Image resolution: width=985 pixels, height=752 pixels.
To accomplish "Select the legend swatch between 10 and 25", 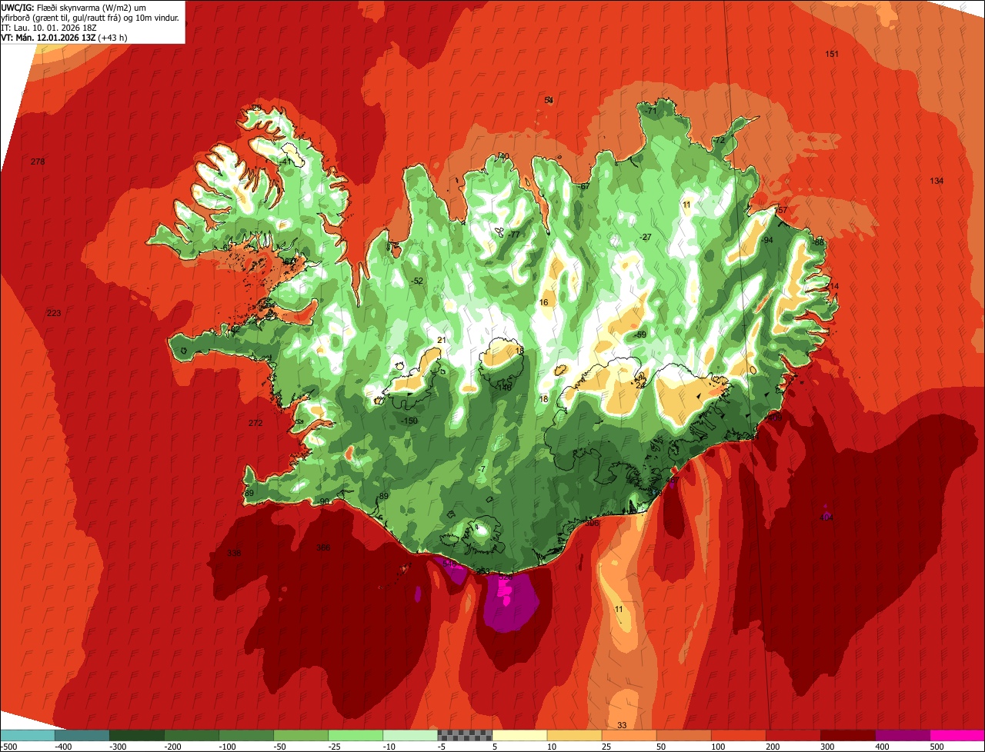I will [x=574, y=734].
